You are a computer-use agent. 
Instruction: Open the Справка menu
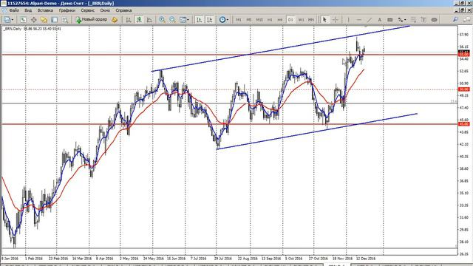coord(123,10)
